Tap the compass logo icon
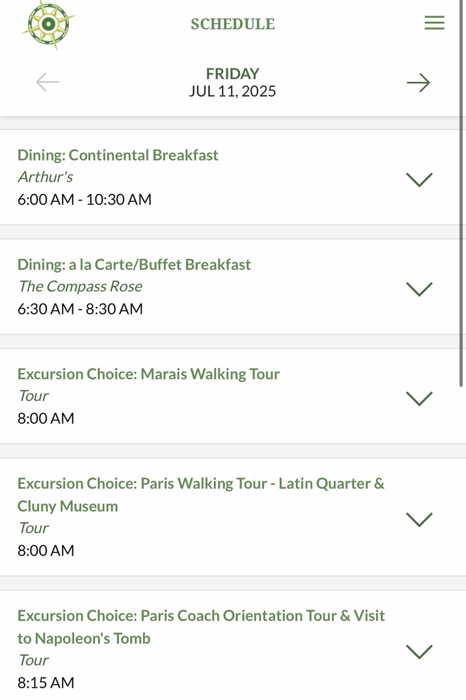Screen dimensions: 466x700 (48, 24)
